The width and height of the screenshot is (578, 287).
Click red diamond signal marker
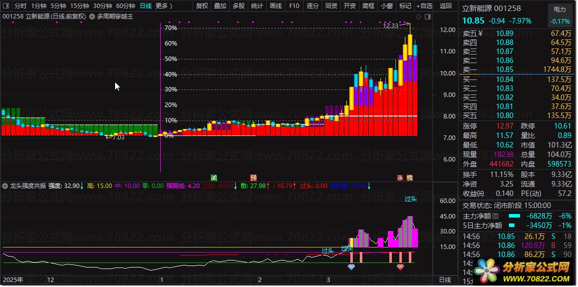coord(400,266)
